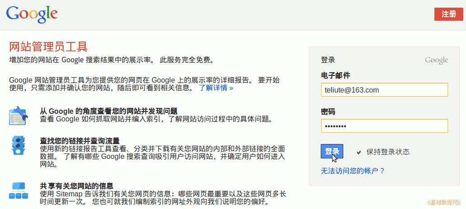
Task: Select the 共享有关您网站的信息 heading
Action: pos(76,186)
